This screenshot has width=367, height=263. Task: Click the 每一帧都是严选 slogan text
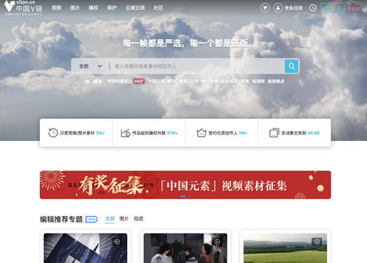(x=185, y=43)
